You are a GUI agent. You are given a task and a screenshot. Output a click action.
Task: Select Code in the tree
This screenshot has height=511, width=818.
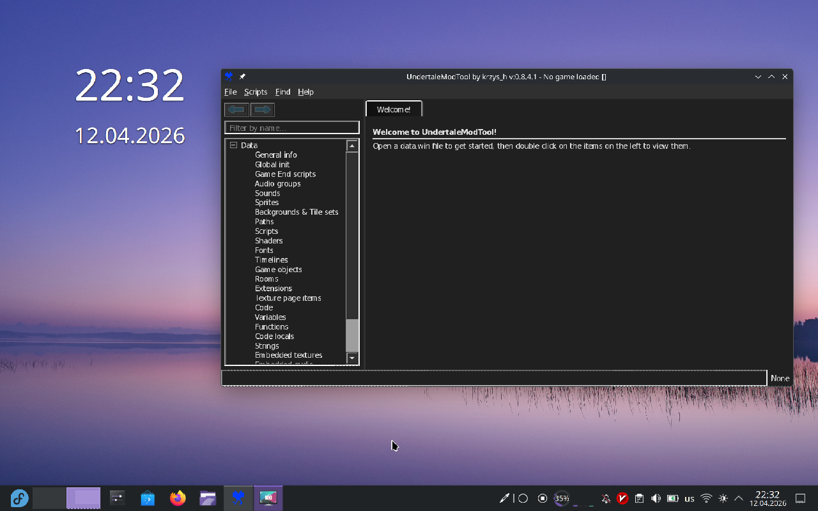(x=264, y=308)
